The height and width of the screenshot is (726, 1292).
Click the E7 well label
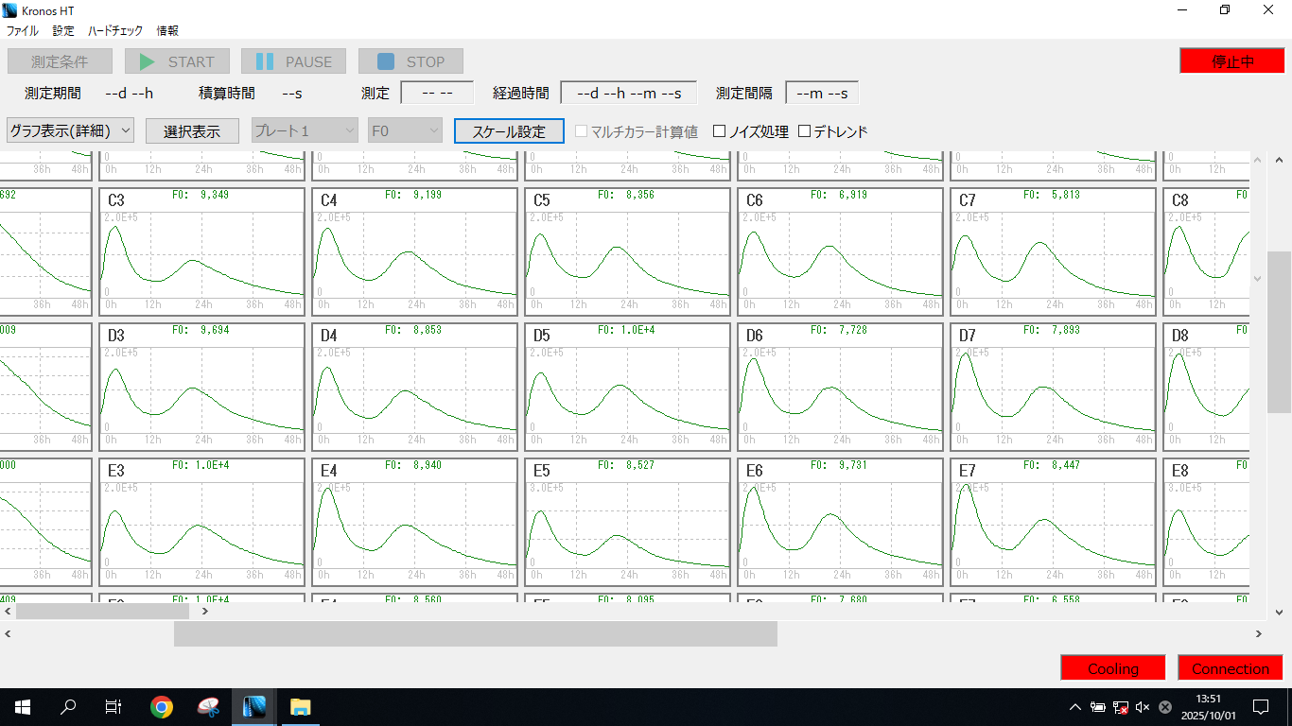968,471
